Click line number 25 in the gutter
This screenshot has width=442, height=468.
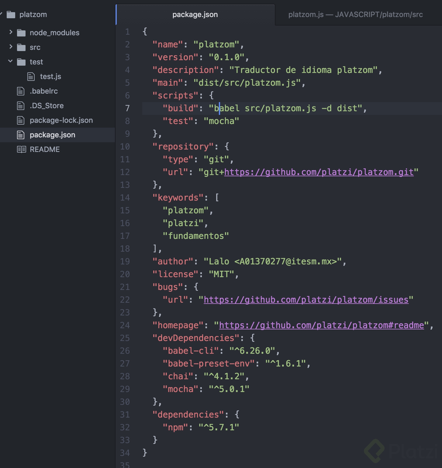point(125,338)
